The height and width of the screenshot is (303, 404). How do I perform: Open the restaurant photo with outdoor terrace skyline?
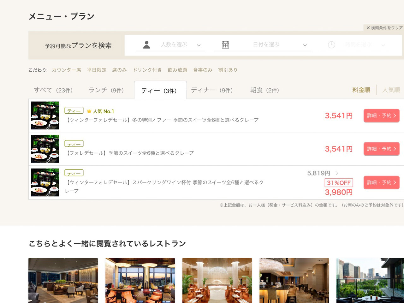tap(370, 281)
